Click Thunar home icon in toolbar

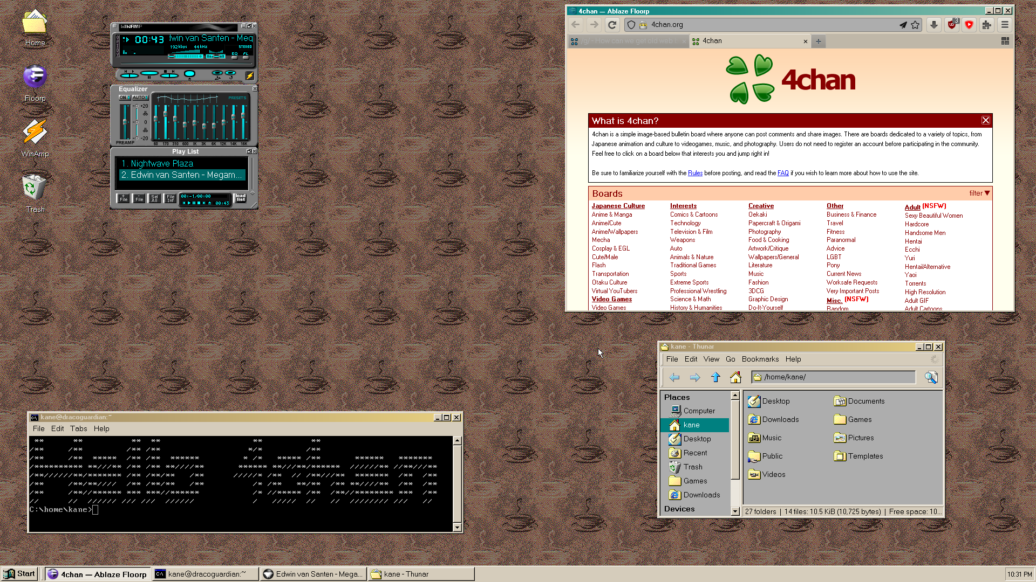point(735,377)
